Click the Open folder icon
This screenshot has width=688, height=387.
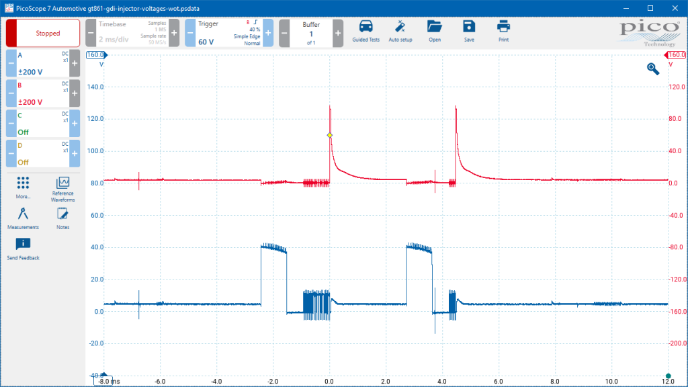(x=435, y=31)
